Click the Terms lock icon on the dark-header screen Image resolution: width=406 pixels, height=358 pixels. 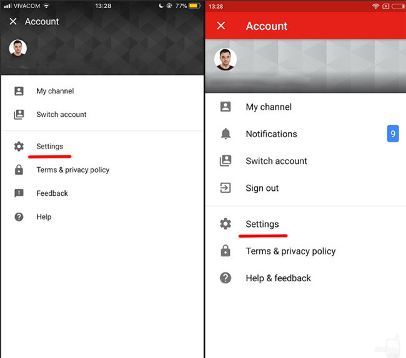pos(19,170)
